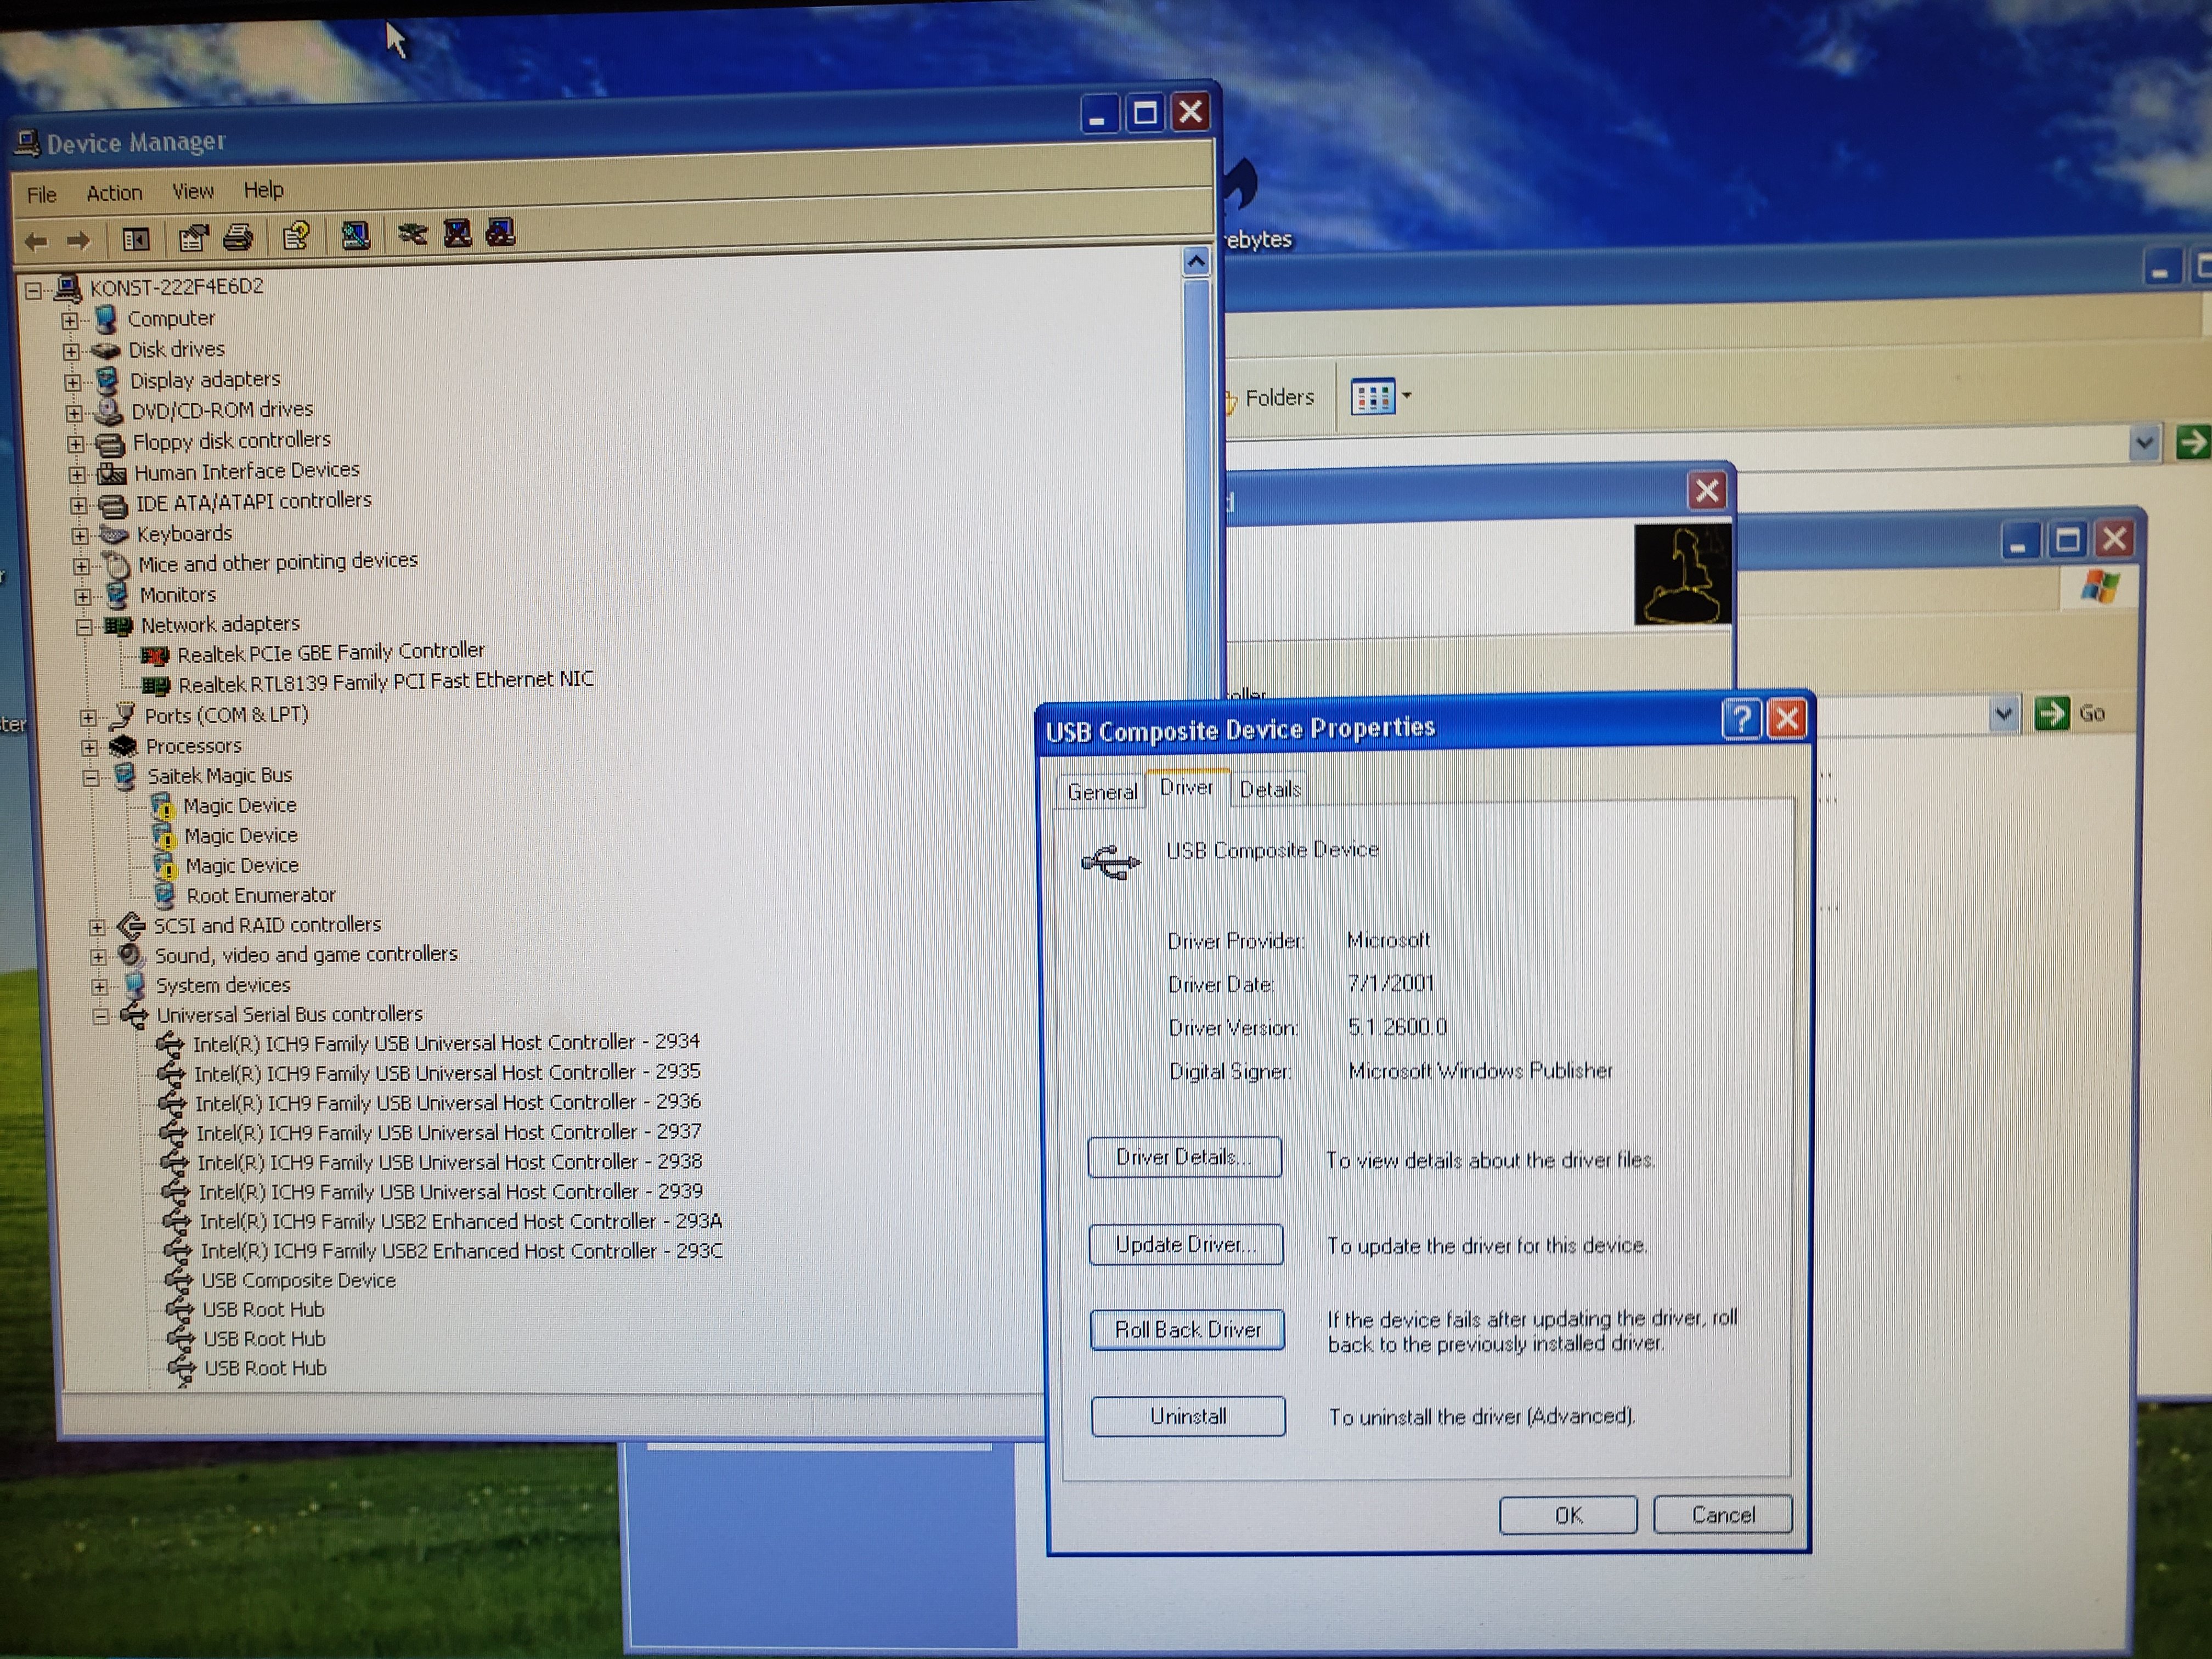Click the Forward arrow in Device Manager toolbar
Screen dimensions: 2212x1659
pos(78,241)
